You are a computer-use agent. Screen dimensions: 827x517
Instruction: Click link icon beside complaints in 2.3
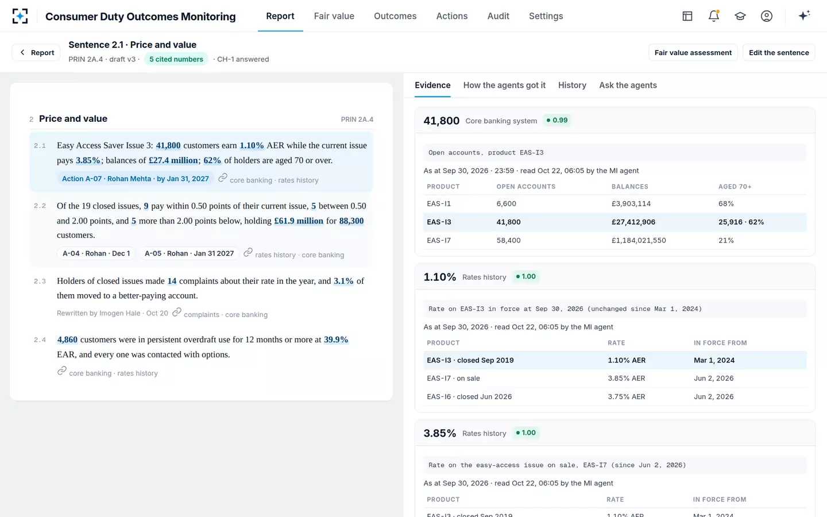pyautogui.click(x=177, y=312)
